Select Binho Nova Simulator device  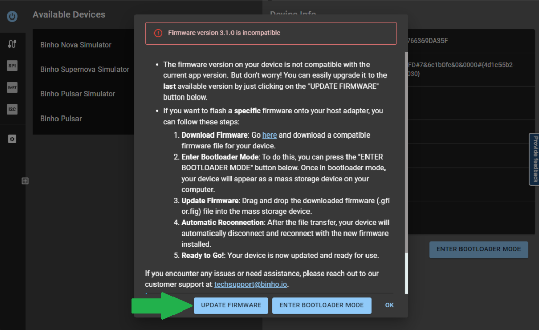84,45
